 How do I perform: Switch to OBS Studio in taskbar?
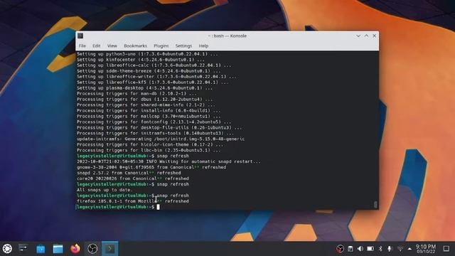point(92,249)
